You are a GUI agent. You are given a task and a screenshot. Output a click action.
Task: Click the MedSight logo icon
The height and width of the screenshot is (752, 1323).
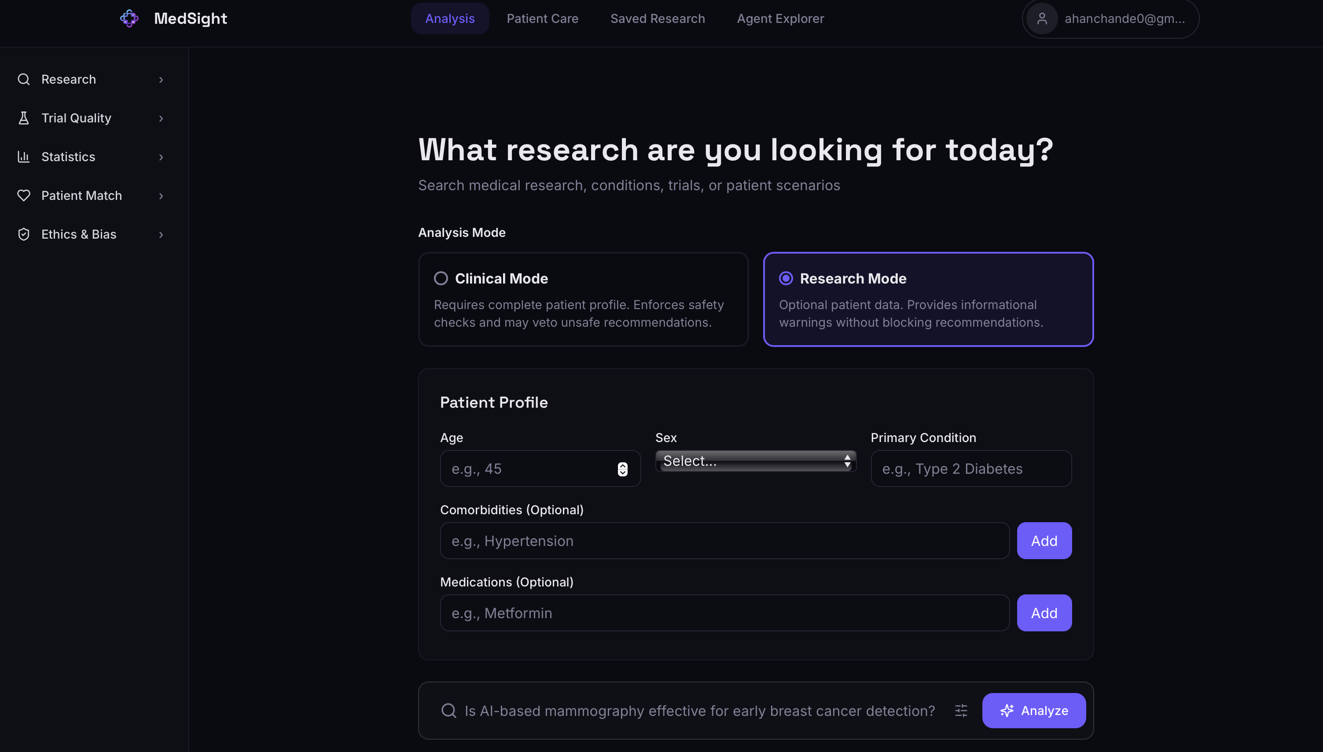point(129,18)
